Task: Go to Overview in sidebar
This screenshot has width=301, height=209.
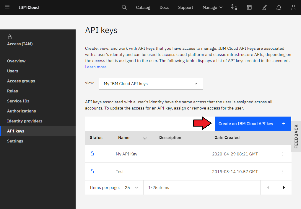Action: coord(16,61)
